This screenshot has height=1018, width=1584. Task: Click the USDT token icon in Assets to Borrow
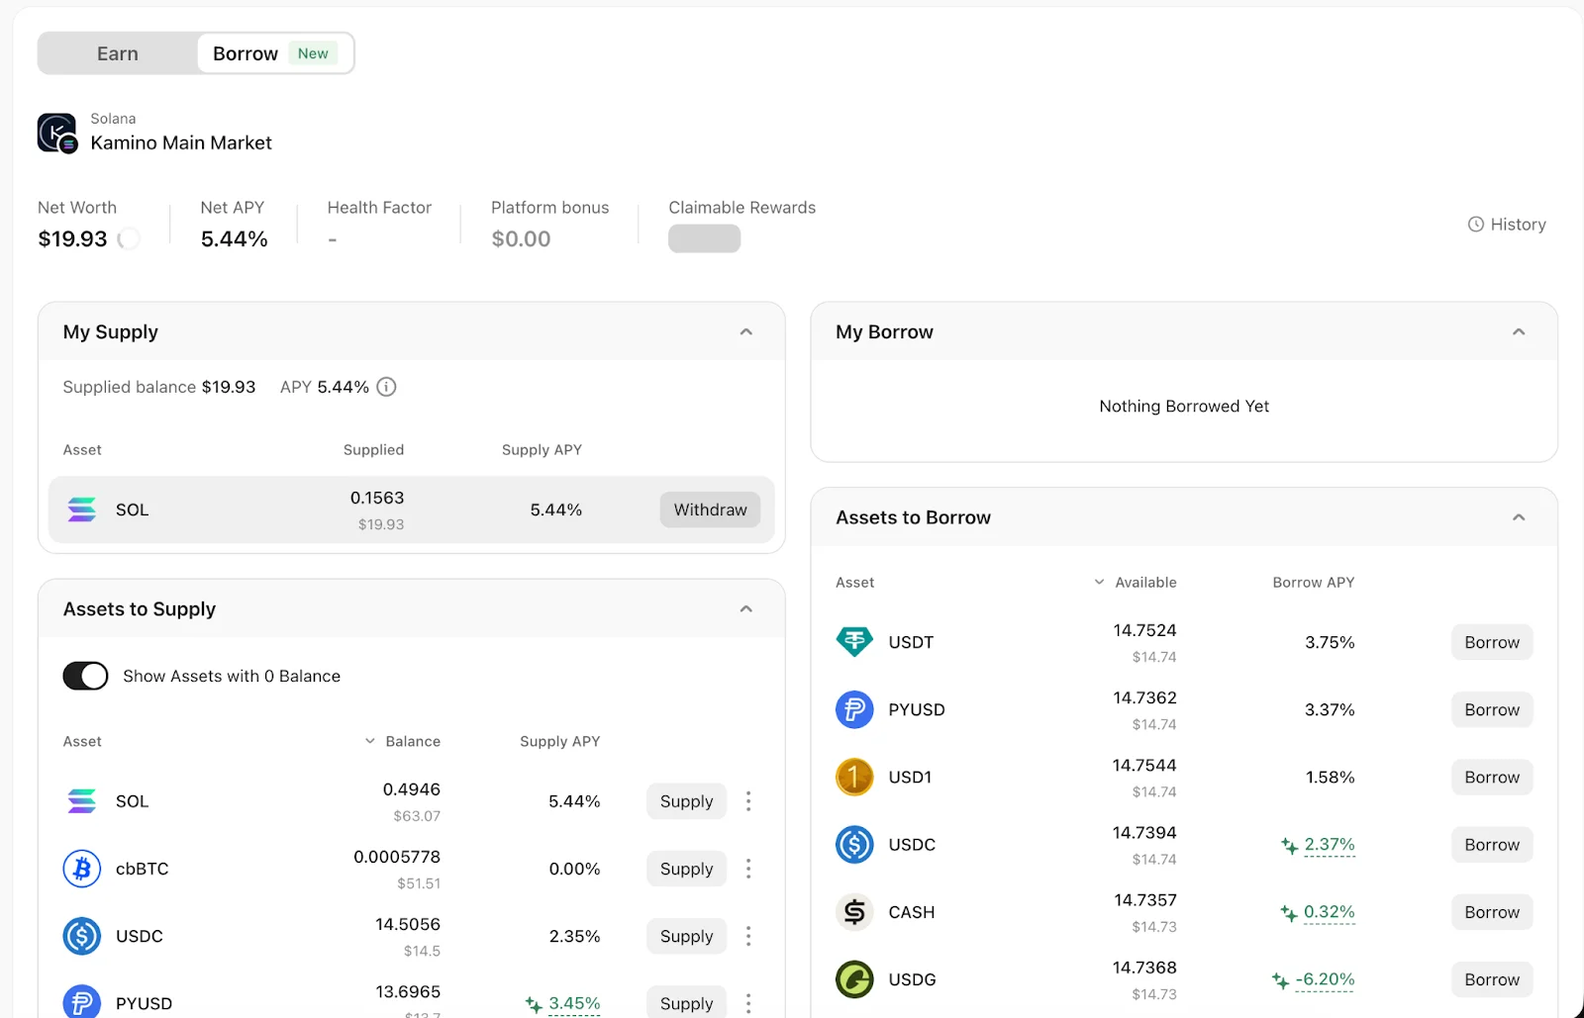click(x=854, y=642)
